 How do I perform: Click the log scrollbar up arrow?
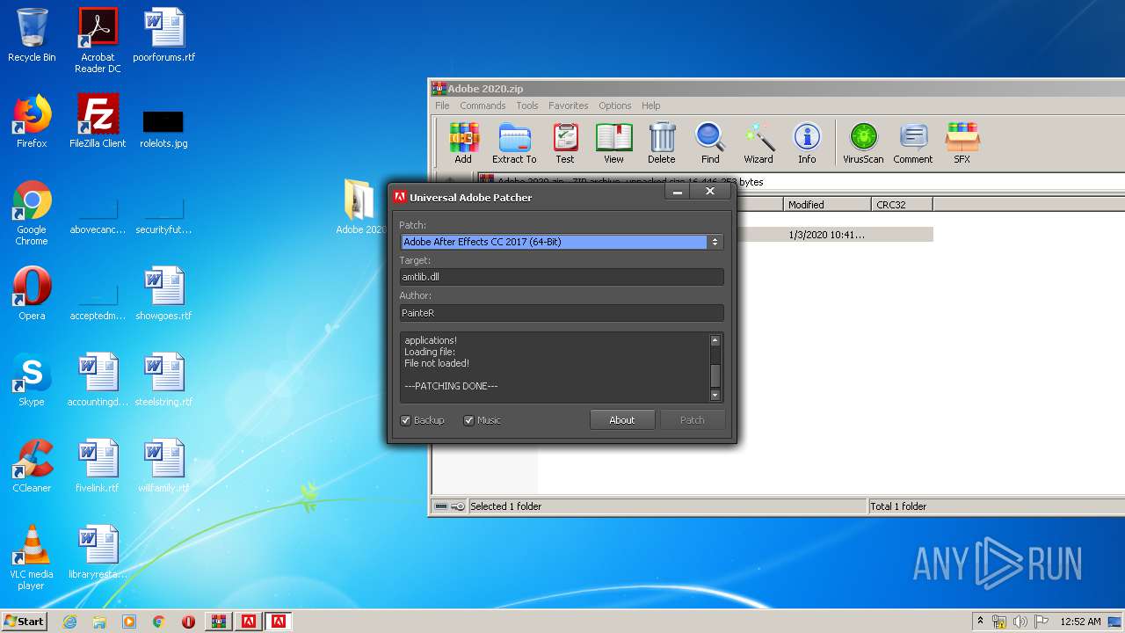[x=715, y=340]
